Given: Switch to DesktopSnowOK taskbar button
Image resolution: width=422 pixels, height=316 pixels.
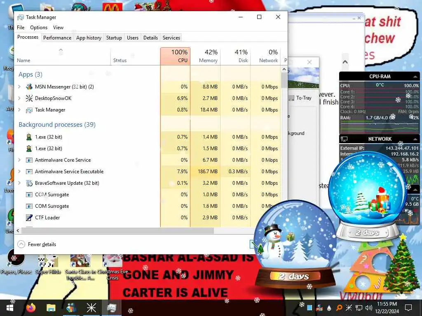Looking at the screenshot, I should 91,308.
